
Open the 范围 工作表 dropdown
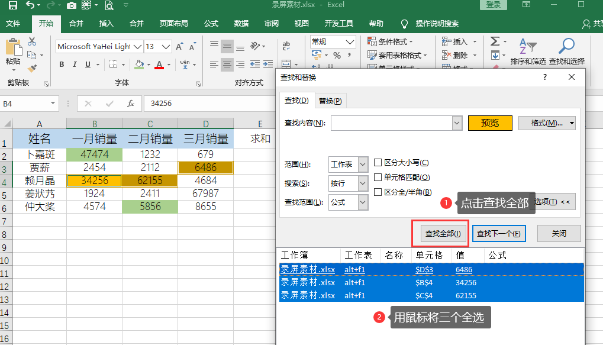click(x=363, y=165)
